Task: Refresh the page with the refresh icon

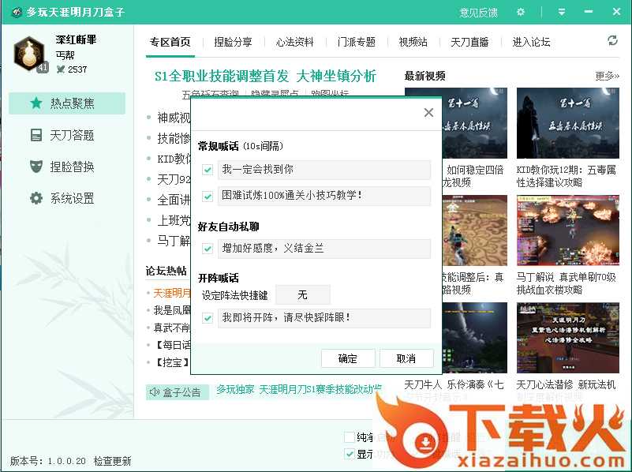Action: coord(612,41)
